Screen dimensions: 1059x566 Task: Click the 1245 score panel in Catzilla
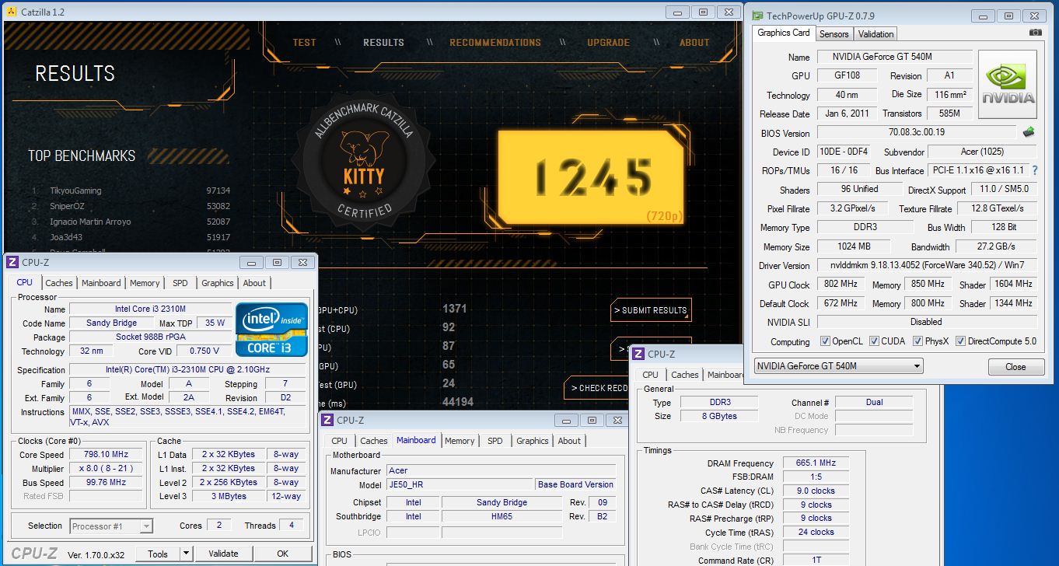[591, 176]
